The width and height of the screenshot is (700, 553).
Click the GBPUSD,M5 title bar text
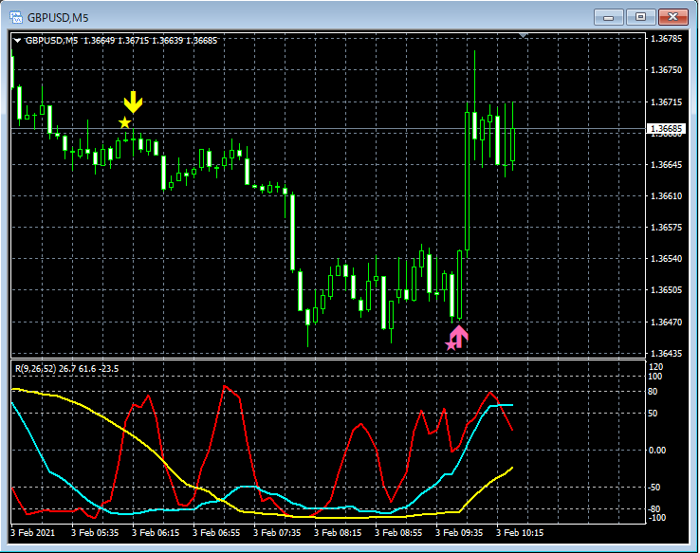(x=58, y=18)
